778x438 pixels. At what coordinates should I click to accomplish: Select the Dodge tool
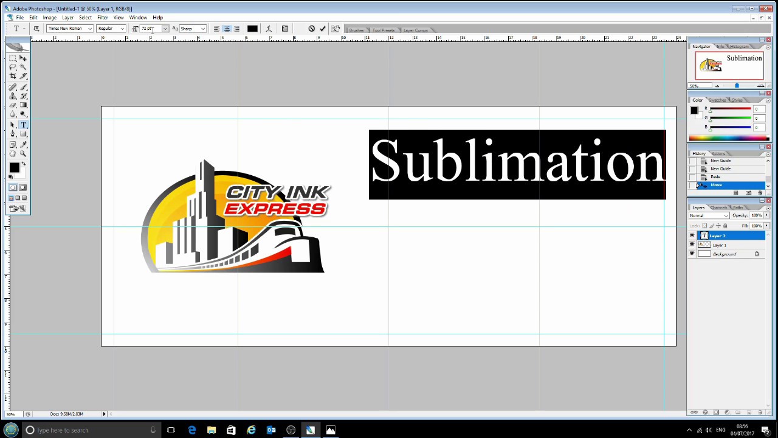[x=23, y=113]
